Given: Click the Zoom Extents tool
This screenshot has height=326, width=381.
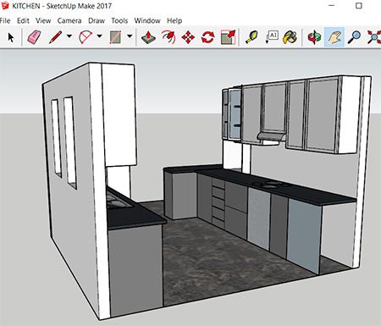Looking at the screenshot, I should (x=374, y=37).
